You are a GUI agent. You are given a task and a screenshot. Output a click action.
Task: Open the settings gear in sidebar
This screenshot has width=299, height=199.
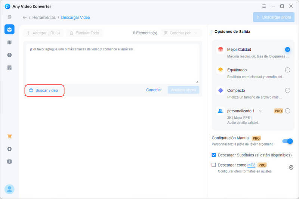[x=9, y=149]
